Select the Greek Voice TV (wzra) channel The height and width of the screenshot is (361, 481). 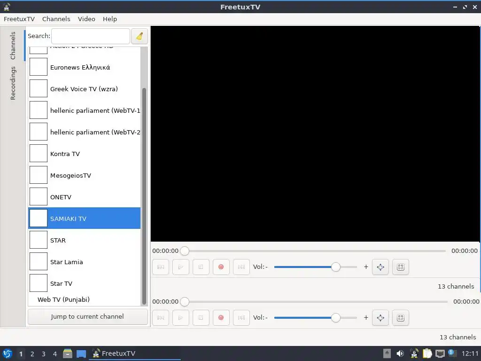85,89
